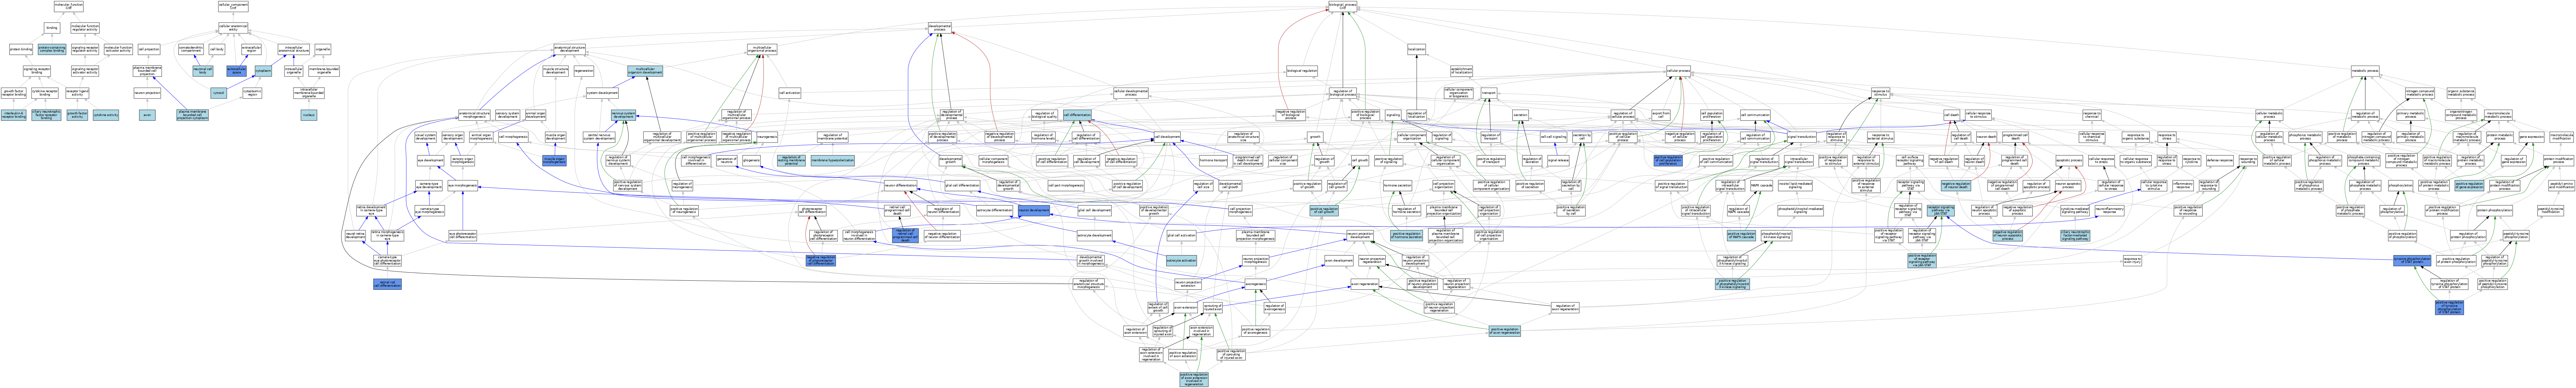This screenshot has width=2576, height=388.
Task: Select the 'cellular developmental process' node
Action: point(1131,93)
